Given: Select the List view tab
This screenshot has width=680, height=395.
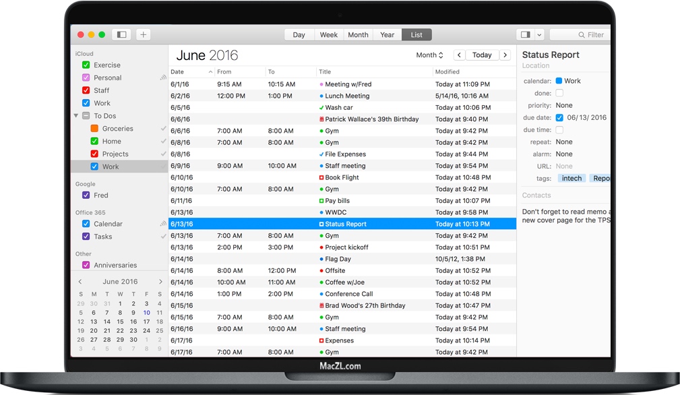Looking at the screenshot, I should click(x=416, y=34).
